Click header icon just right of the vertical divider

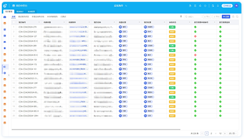click(x=213, y=6)
